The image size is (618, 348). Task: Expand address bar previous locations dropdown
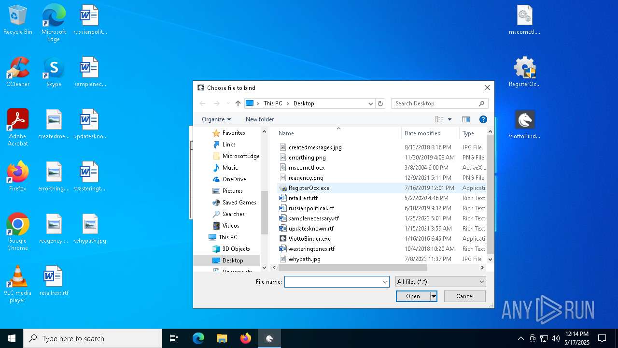[x=371, y=103]
